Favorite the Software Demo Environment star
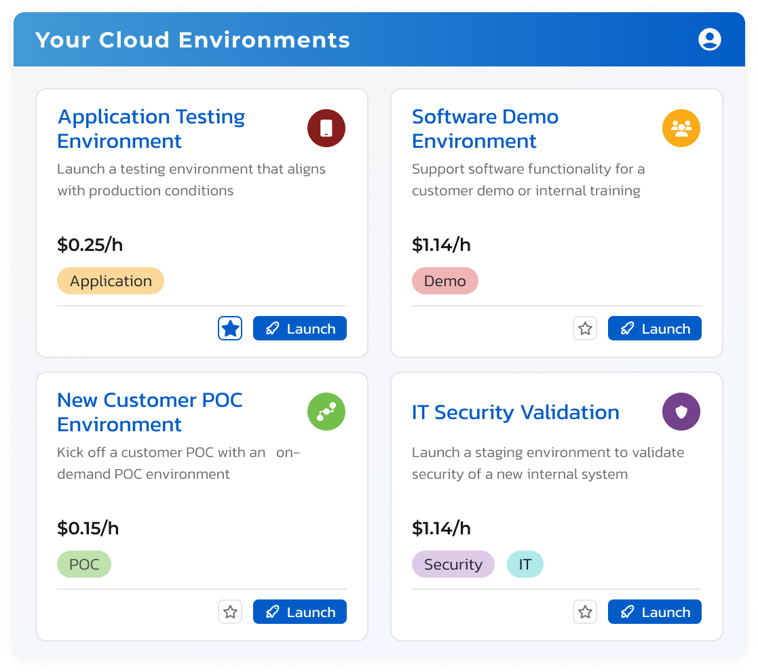The height and width of the screenshot is (672, 758). (585, 328)
